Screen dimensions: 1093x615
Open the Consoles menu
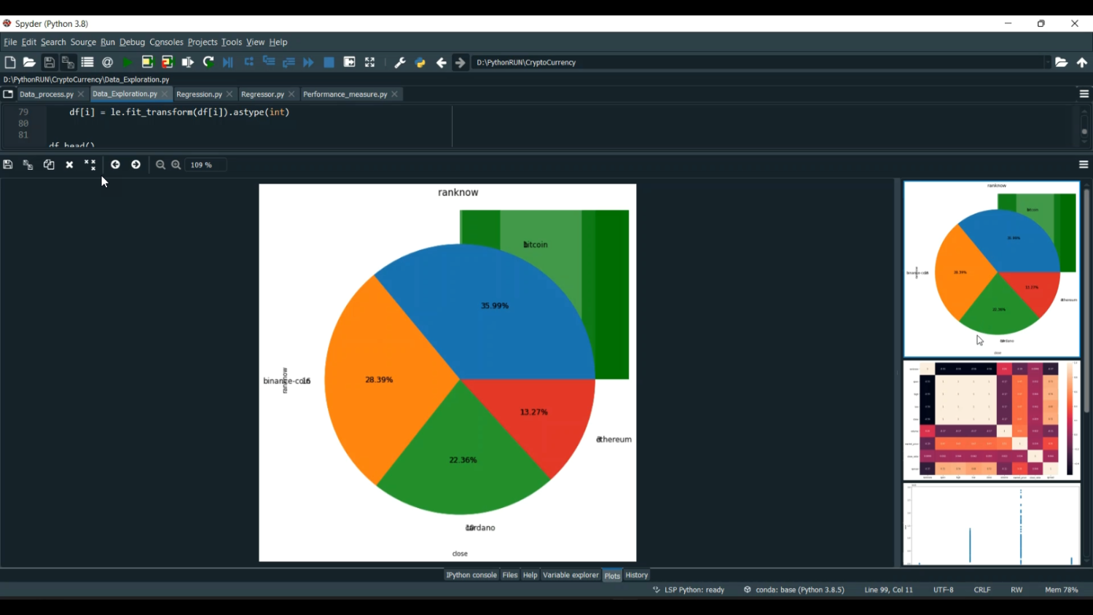click(166, 42)
